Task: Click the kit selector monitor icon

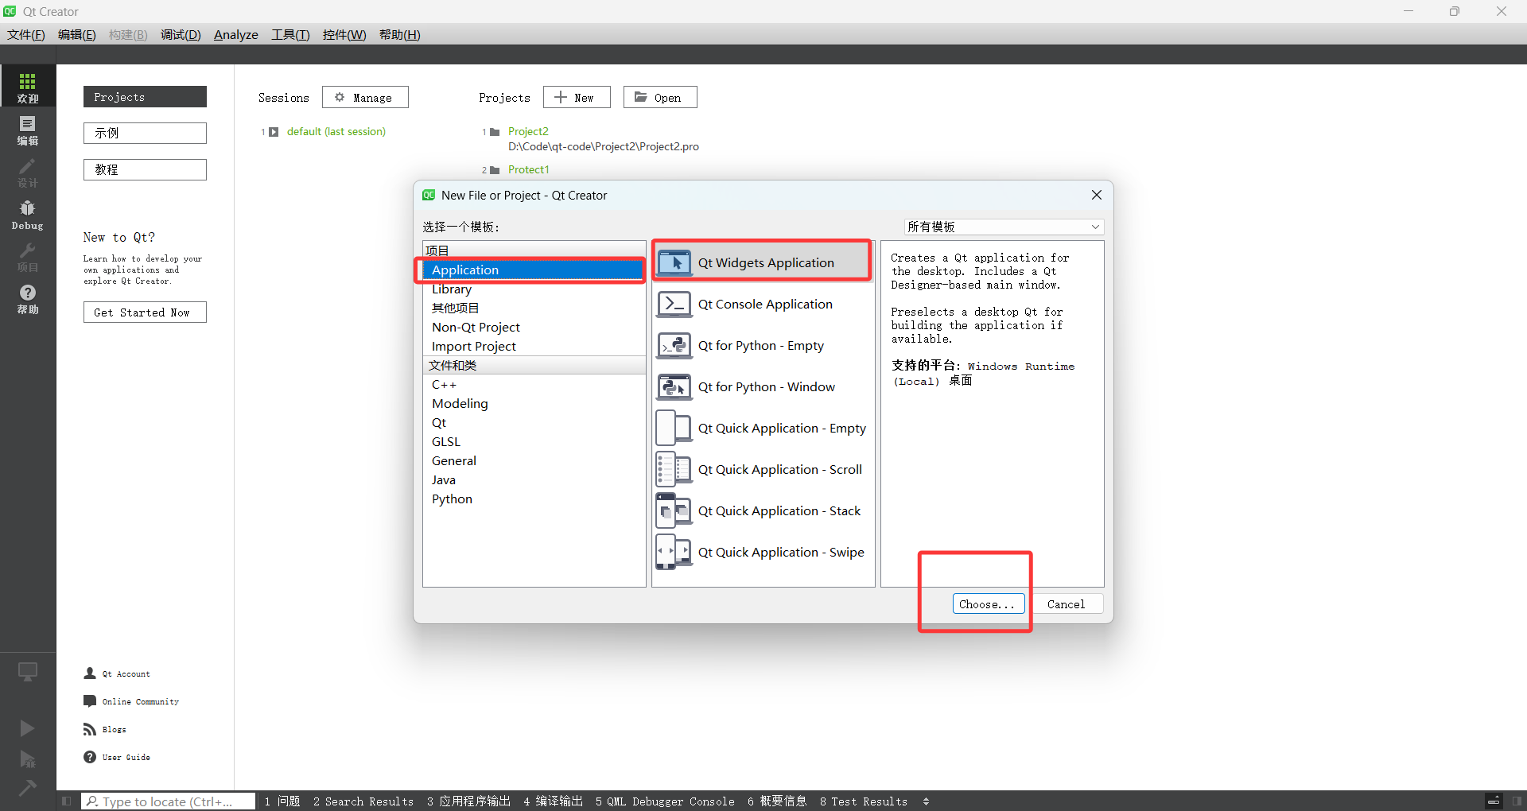Action: [x=28, y=673]
